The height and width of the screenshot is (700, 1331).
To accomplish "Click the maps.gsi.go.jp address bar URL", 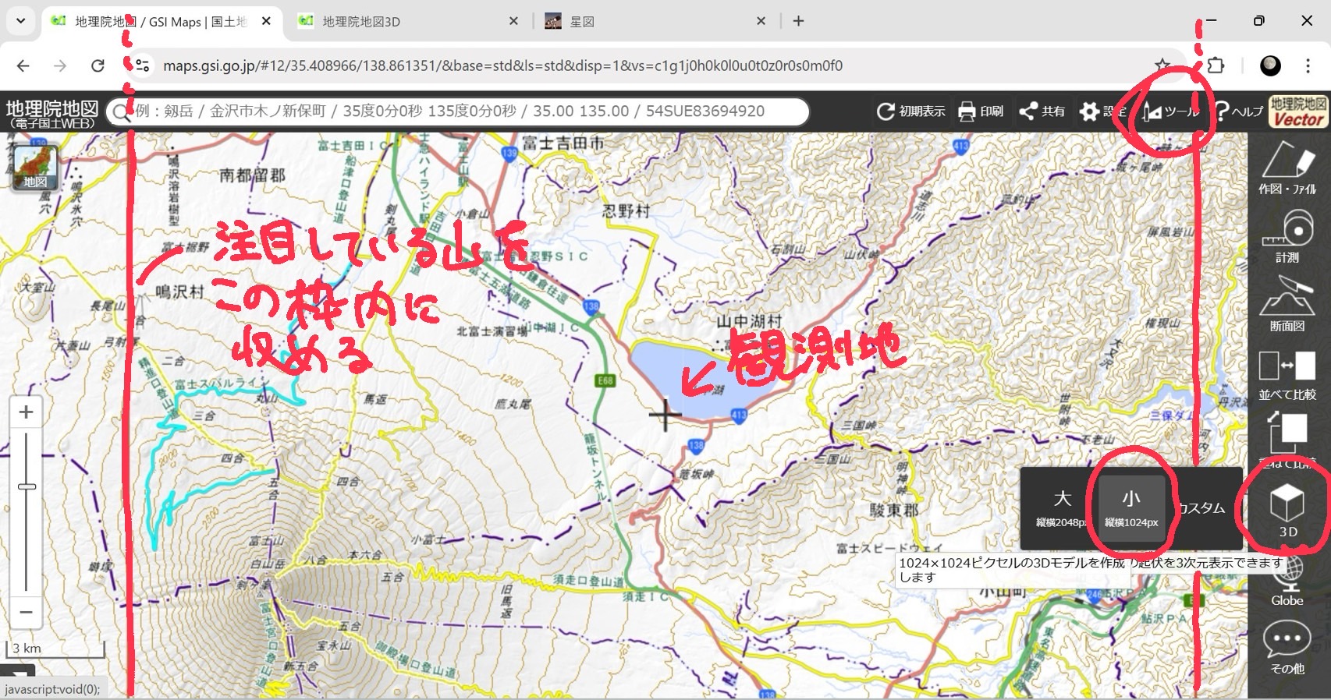I will pos(502,65).
